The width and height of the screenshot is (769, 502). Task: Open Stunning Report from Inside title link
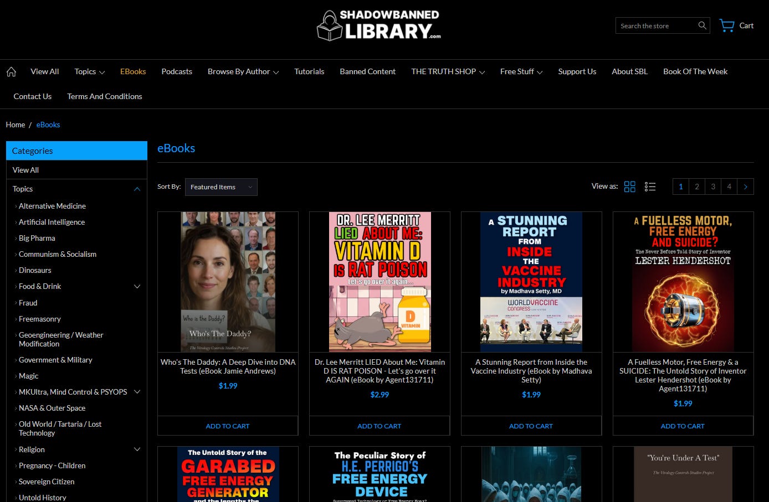(x=531, y=371)
